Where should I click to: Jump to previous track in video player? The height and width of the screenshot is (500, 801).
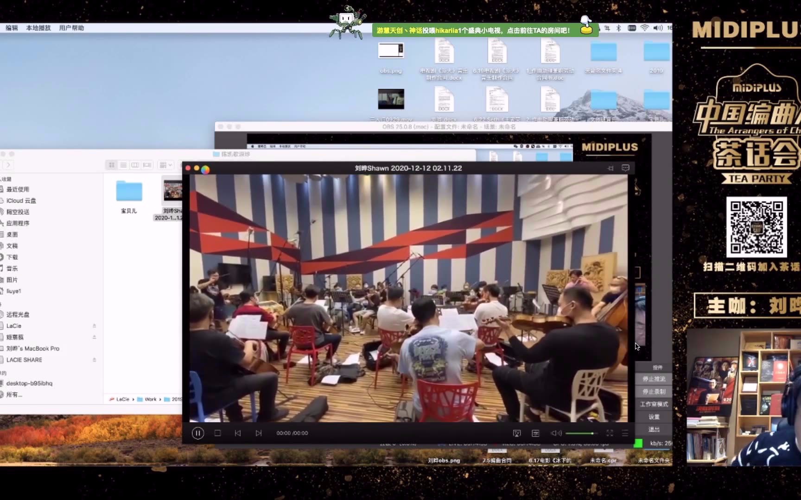[x=238, y=433]
